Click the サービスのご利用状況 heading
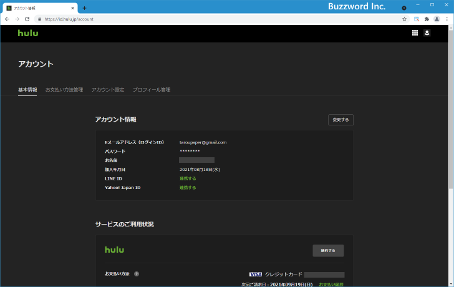The width and height of the screenshot is (454, 287). point(125,225)
